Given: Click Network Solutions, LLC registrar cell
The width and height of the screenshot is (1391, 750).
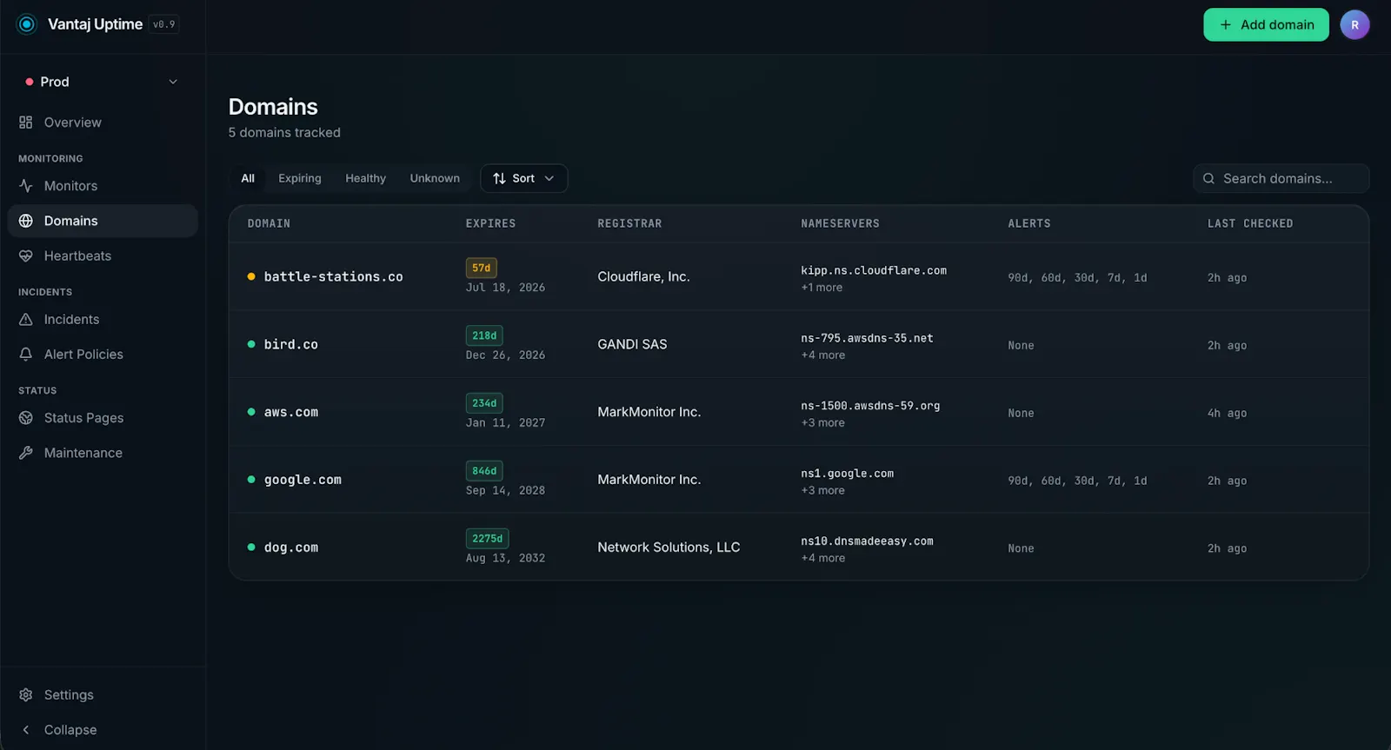Looking at the screenshot, I should coord(669,548).
